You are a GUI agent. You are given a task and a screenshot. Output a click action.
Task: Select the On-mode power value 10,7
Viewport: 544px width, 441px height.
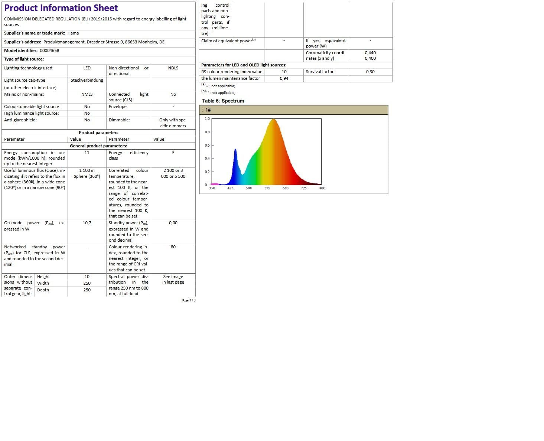click(87, 223)
